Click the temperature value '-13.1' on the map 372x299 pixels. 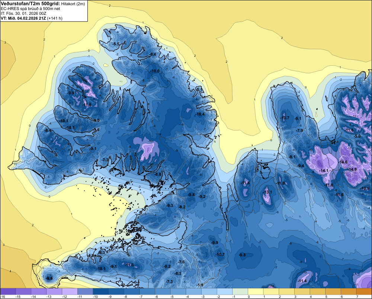(x=268, y=192)
